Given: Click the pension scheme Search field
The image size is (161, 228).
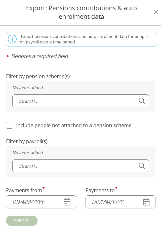Looking at the screenshot, I should pyautogui.click(x=63, y=101).
